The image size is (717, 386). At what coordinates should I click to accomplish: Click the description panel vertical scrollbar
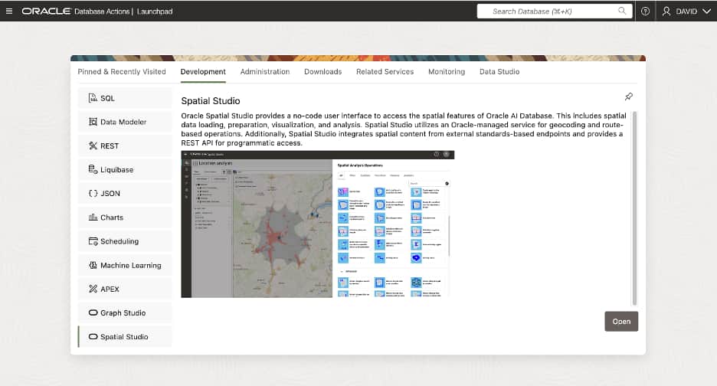(x=634, y=208)
